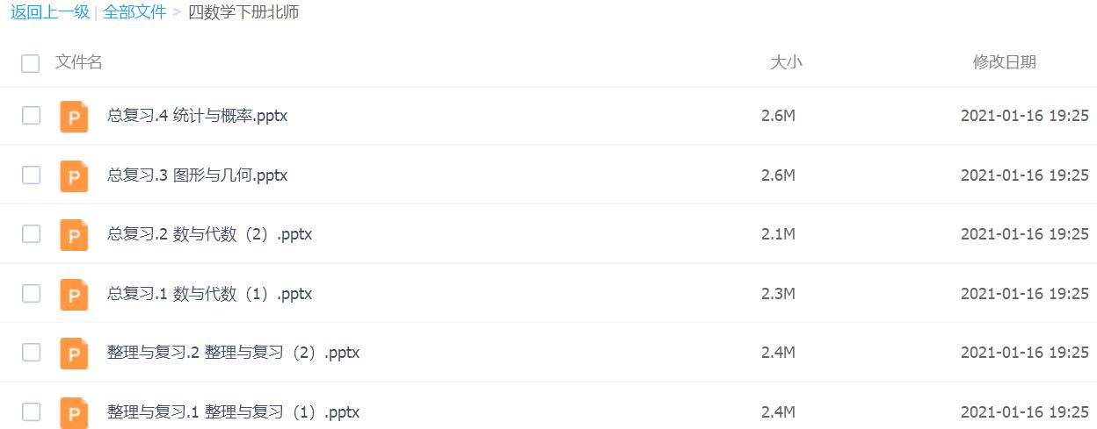Sort by 修改日期 column header
1097x429 pixels.
pyautogui.click(x=1004, y=62)
